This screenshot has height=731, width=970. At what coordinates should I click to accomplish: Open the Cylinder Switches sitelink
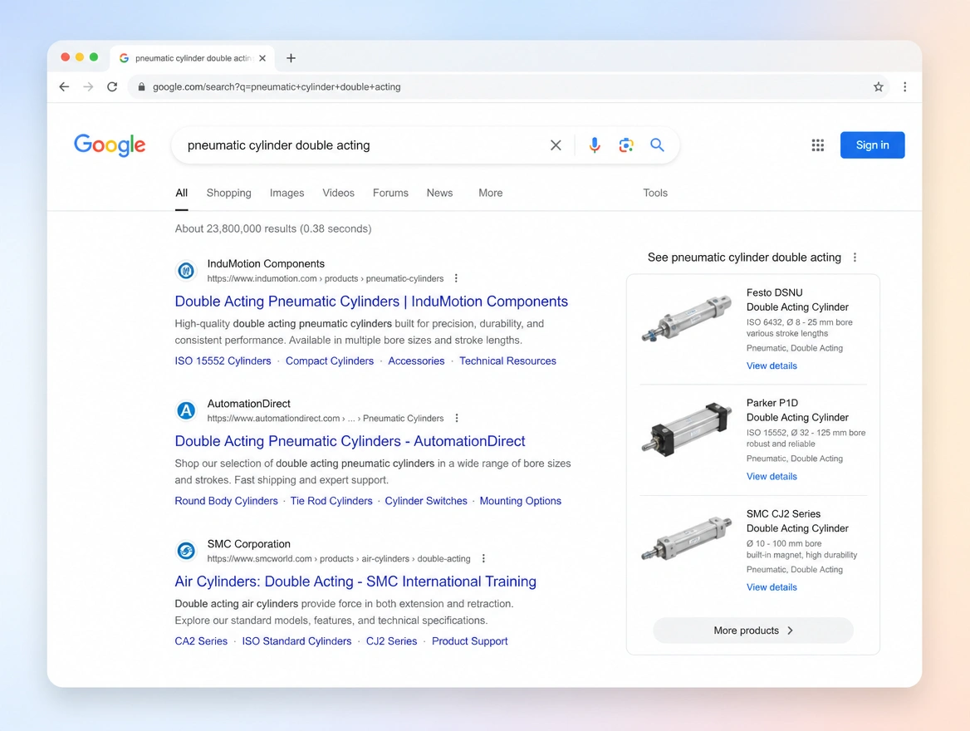[x=426, y=501]
